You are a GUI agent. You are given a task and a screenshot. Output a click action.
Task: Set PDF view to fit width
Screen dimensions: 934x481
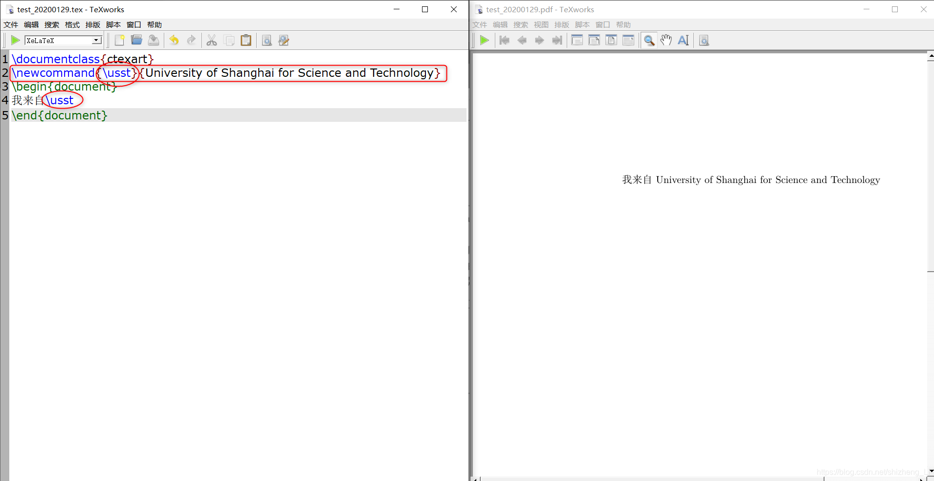(x=594, y=40)
